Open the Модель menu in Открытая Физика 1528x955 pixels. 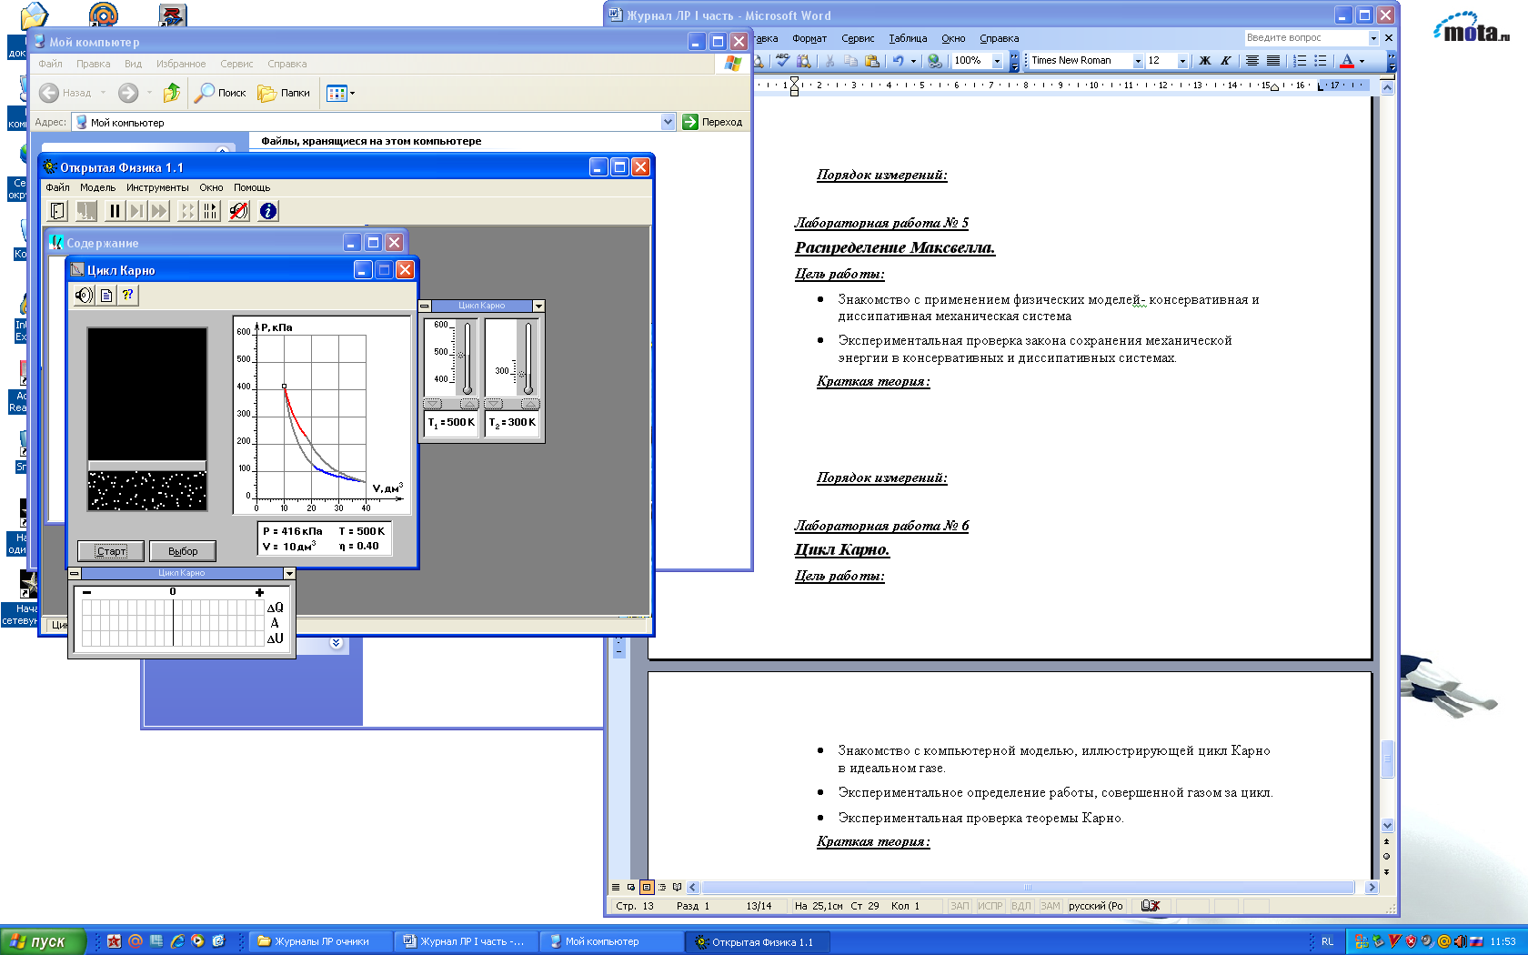coord(97,187)
